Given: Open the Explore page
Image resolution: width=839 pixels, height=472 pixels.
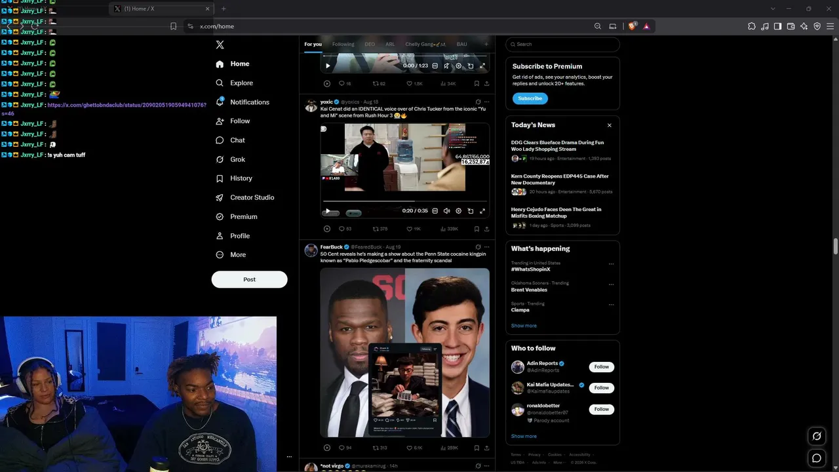Looking at the screenshot, I should (234, 83).
